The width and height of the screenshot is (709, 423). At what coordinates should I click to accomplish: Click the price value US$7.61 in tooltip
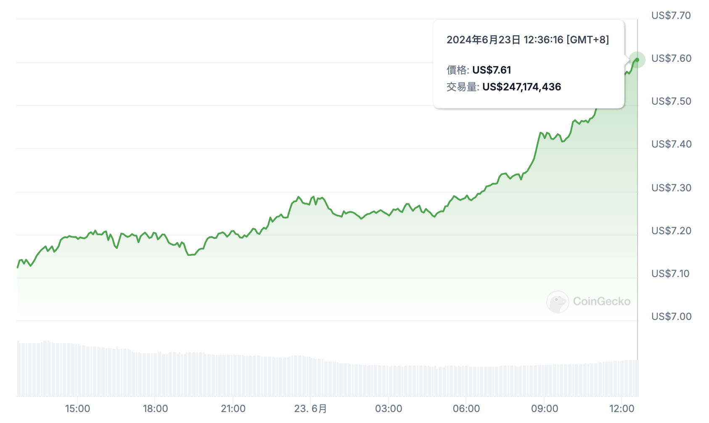point(492,70)
